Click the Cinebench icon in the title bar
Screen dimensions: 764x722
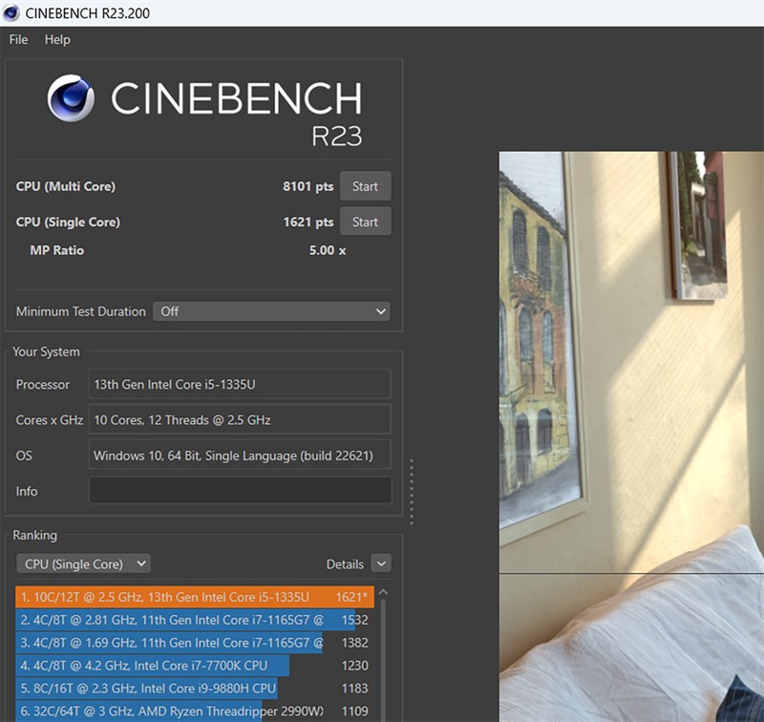point(11,12)
